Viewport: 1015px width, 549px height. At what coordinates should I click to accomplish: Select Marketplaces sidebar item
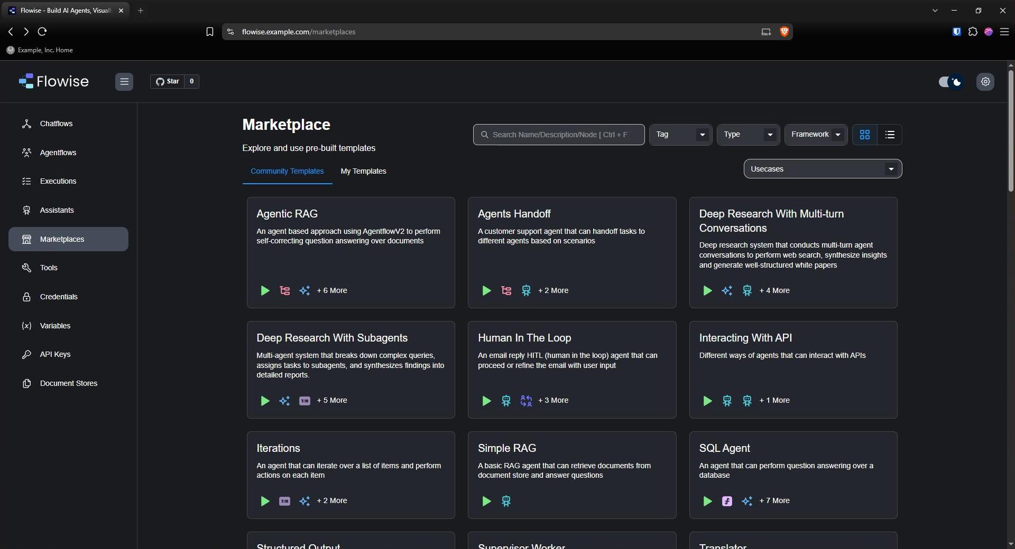click(68, 239)
